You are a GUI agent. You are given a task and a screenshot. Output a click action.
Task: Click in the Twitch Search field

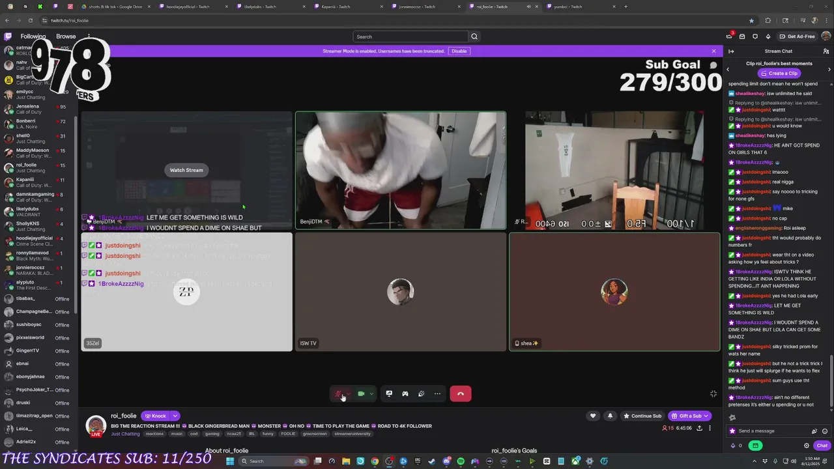click(x=410, y=36)
